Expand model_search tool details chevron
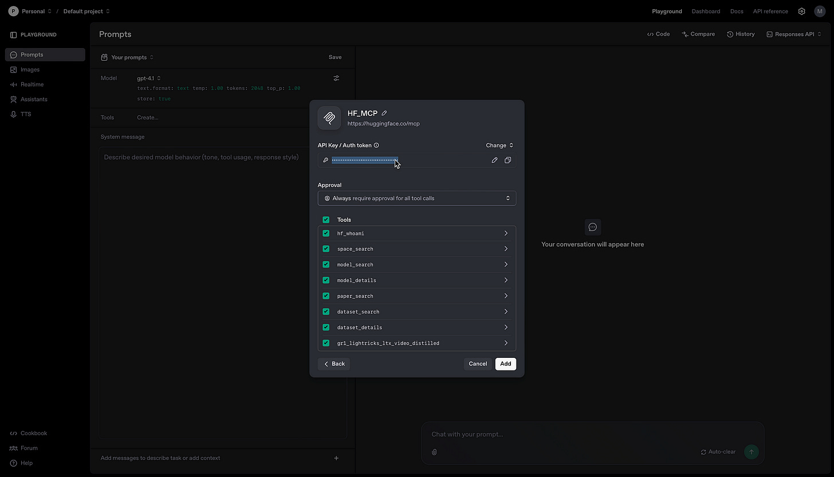This screenshot has width=834, height=477. point(506,265)
